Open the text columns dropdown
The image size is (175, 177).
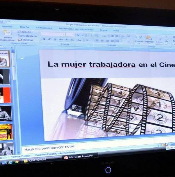pos(118,41)
